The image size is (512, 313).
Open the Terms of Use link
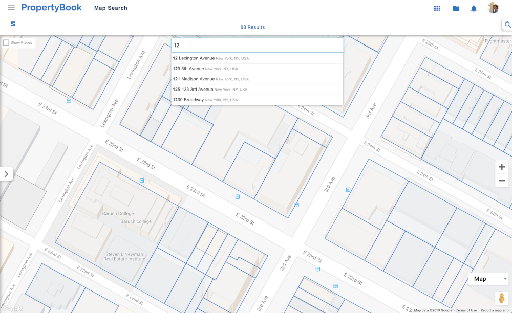466,310
